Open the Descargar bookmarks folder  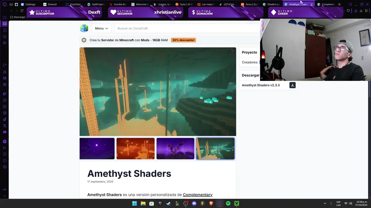[18, 17]
